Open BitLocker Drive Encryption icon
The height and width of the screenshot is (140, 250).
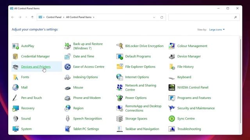point(120,46)
